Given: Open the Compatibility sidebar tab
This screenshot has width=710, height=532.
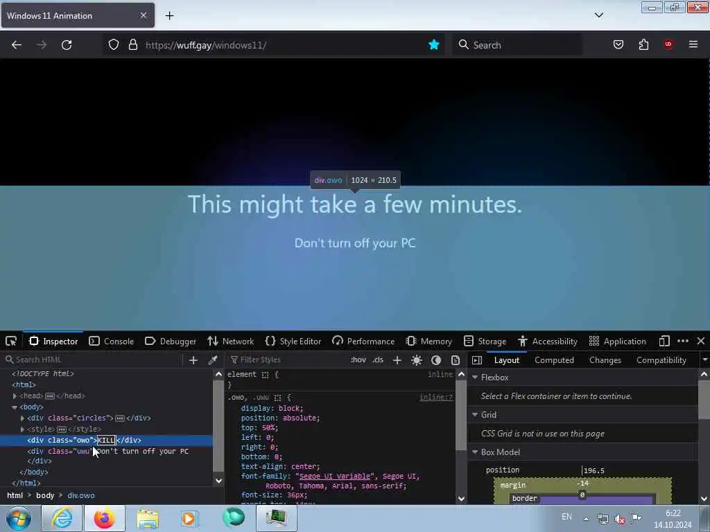Looking at the screenshot, I should click(x=661, y=360).
